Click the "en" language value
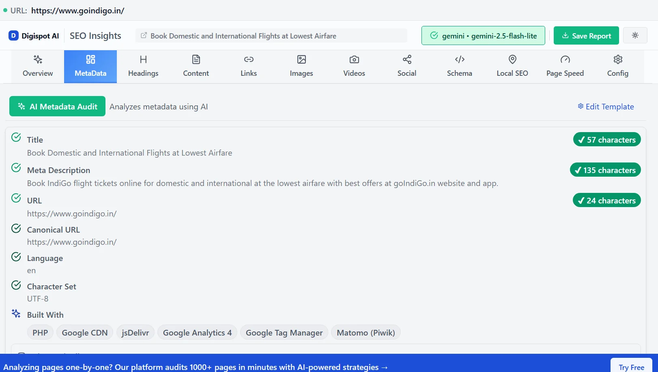The image size is (658, 372). point(32,270)
